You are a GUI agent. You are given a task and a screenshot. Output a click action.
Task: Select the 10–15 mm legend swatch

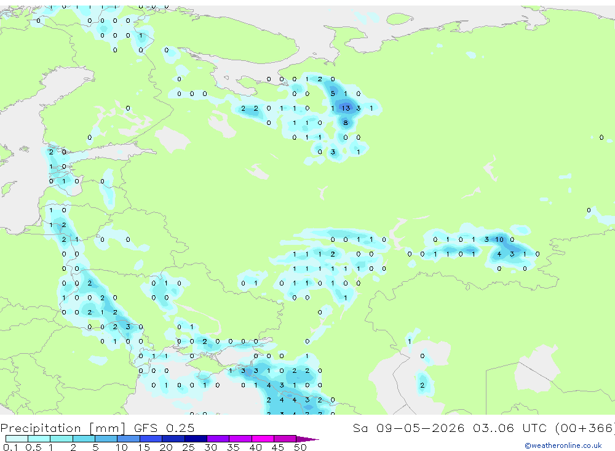[129, 439]
